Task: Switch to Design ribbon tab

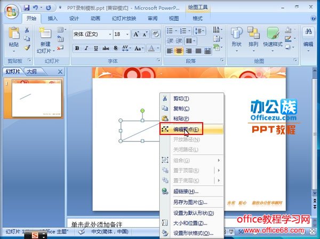Action: [x=74, y=19]
